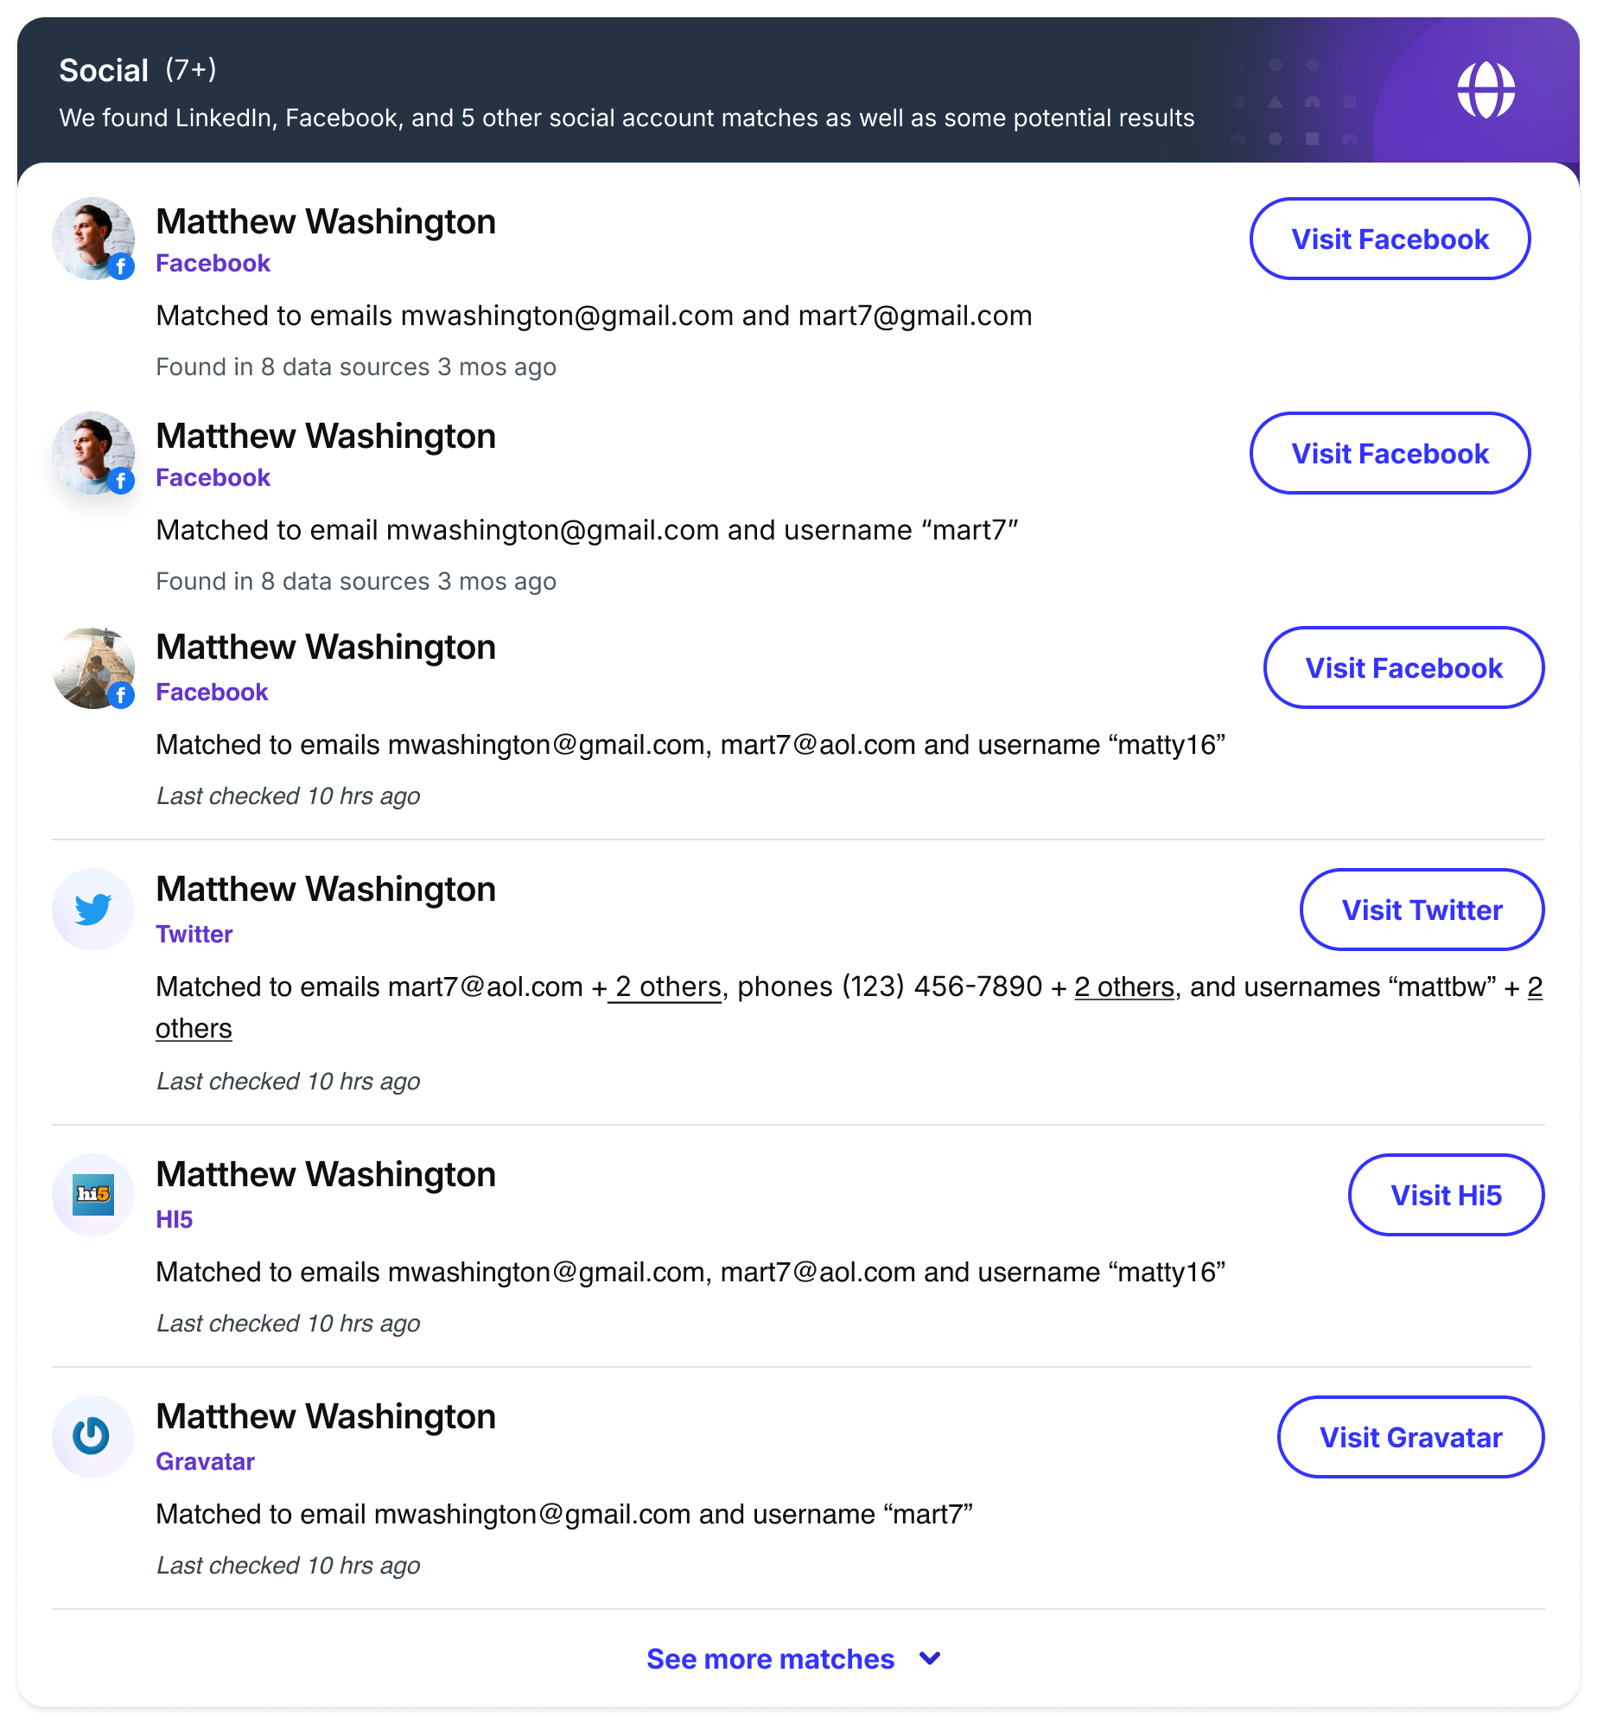The width and height of the screenshot is (1597, 1724).
Task: Click the purple Gravatar network label
Action: click(x=205, y=1461)
